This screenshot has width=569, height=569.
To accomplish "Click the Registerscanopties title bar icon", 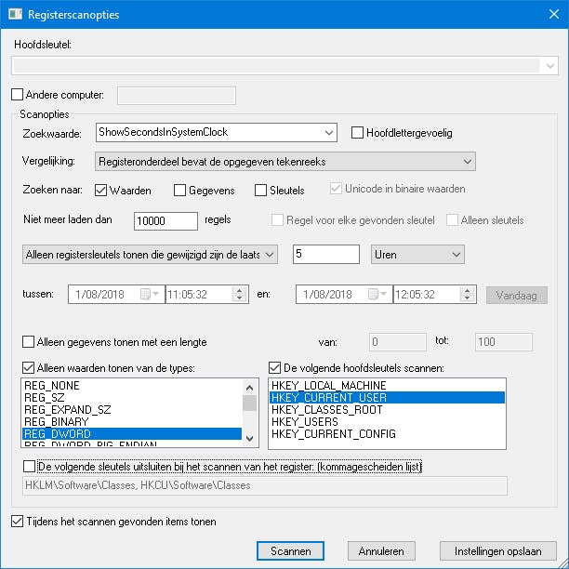I will (x=16, y=15).
